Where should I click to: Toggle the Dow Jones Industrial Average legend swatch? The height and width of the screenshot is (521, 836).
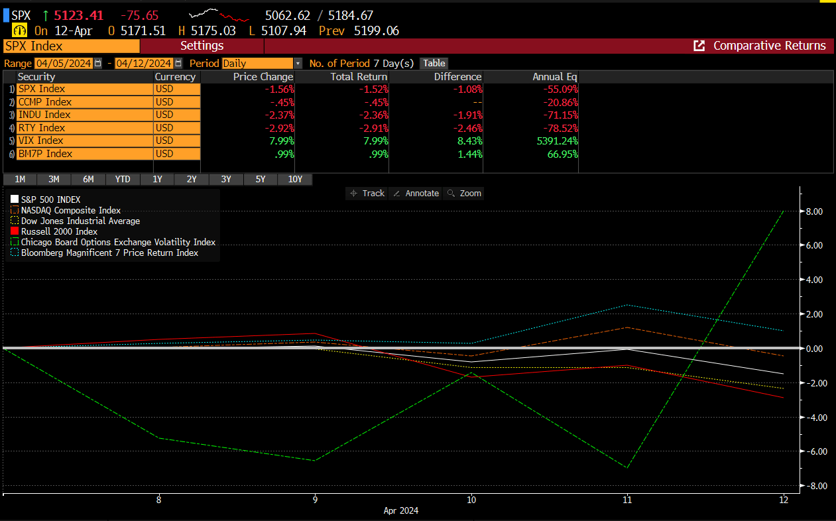[x=15, y=221]
